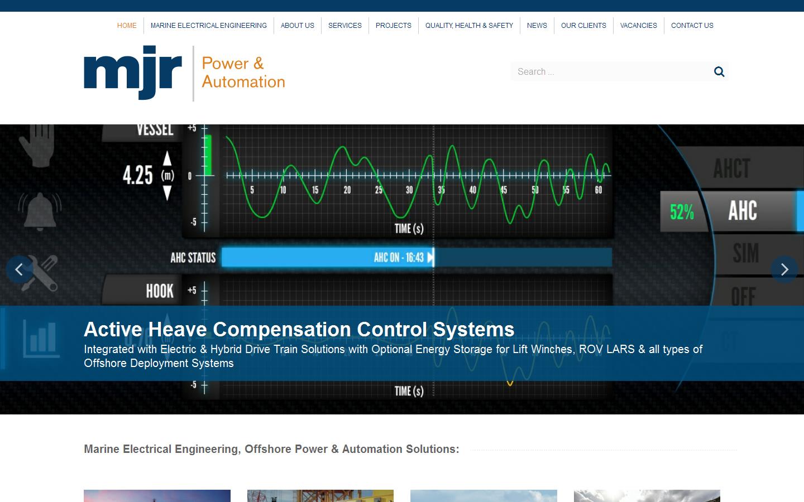Open Contact Us page
The image size is (804, 502).
tap(692, 26)
